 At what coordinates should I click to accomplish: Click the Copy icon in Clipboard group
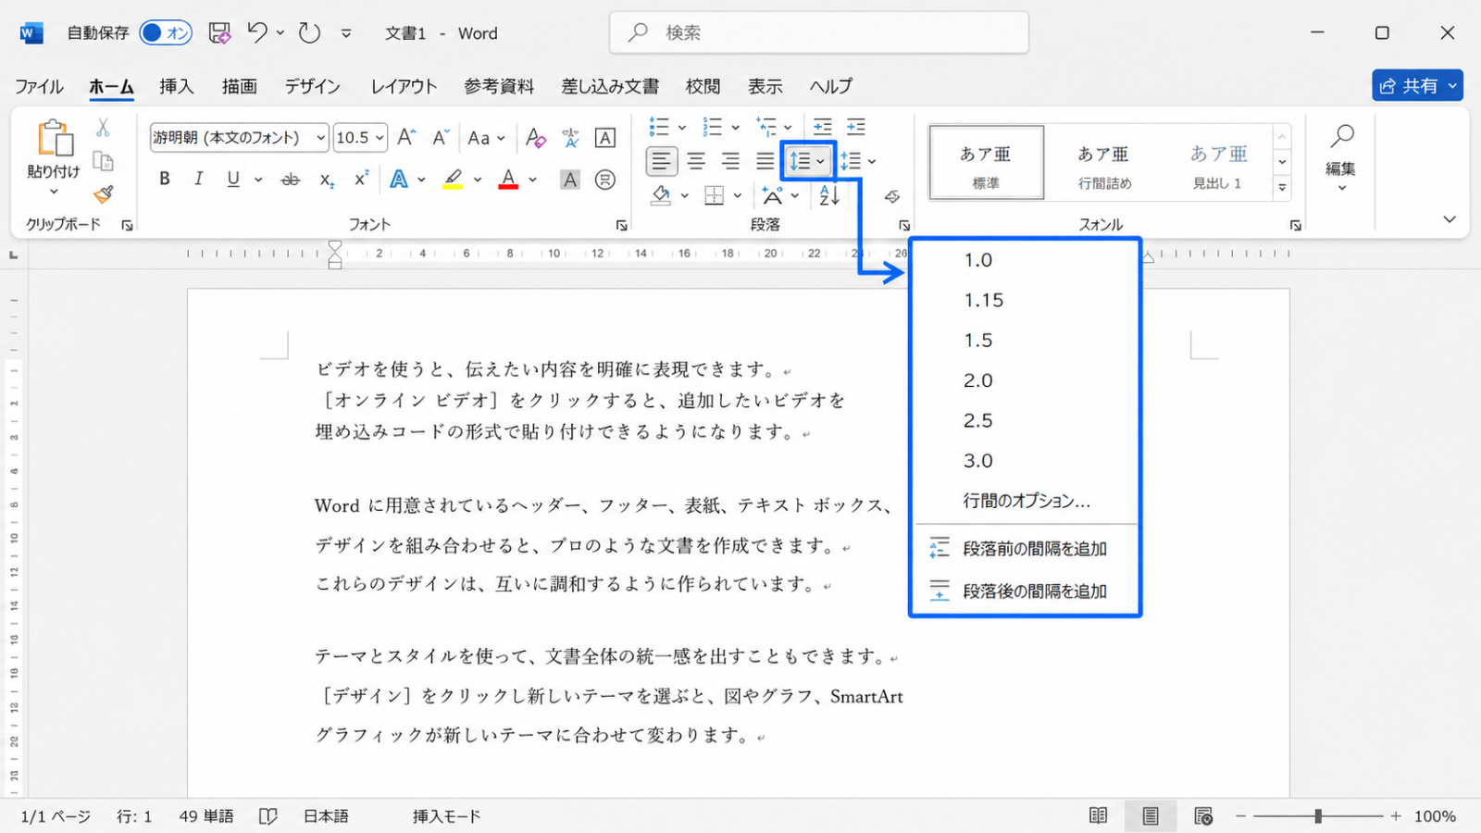click(103, 161)
